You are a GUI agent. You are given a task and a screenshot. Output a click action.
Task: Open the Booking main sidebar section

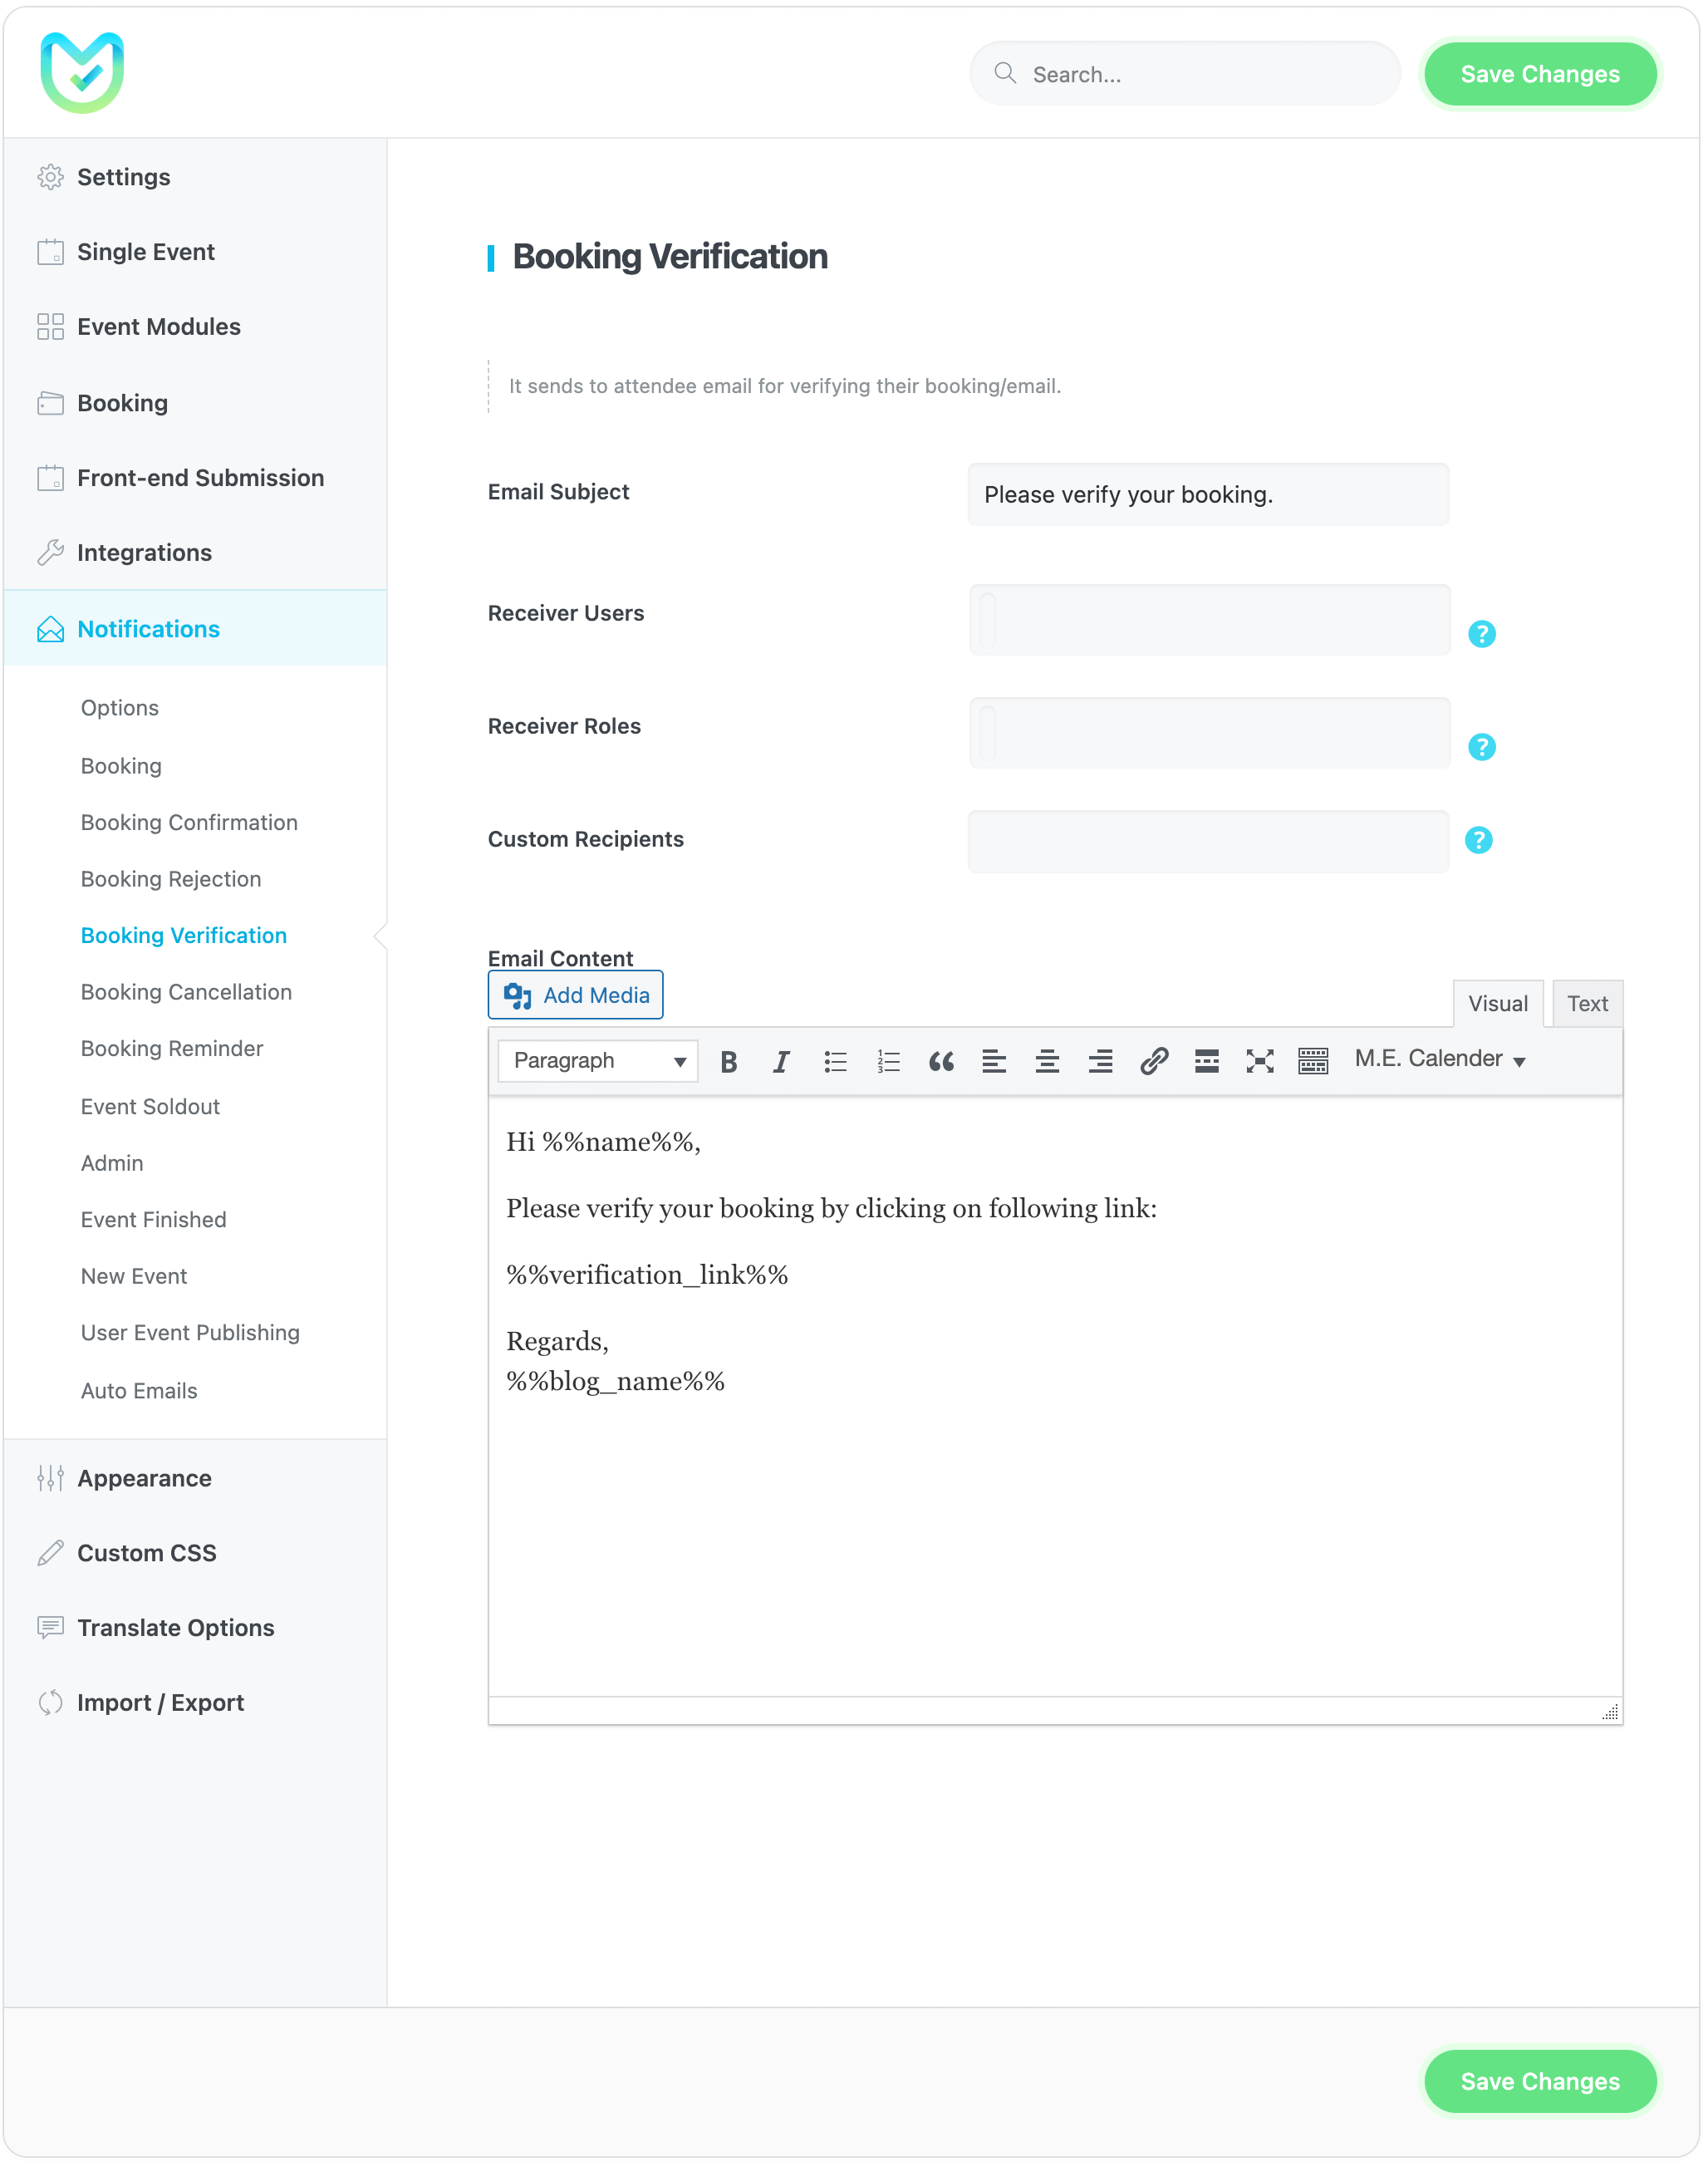pyautogui.click(x=195, y=403)
